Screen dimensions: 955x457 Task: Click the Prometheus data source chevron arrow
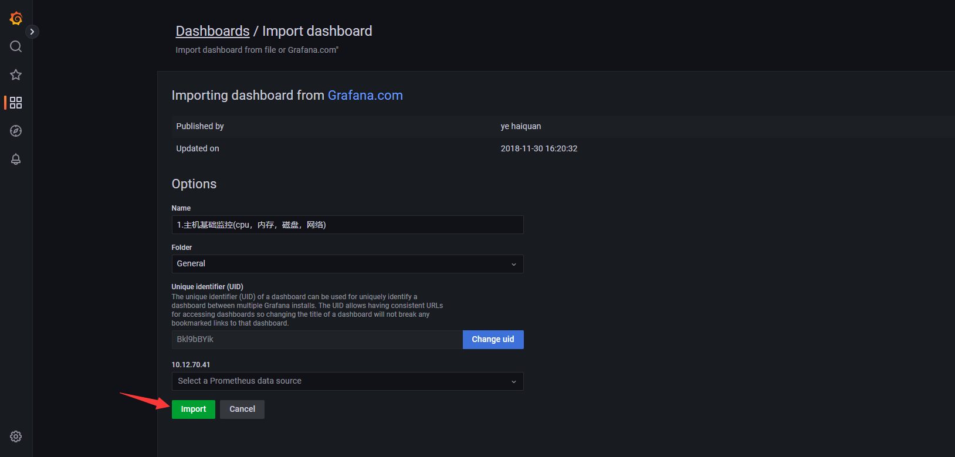coord(513,382)
